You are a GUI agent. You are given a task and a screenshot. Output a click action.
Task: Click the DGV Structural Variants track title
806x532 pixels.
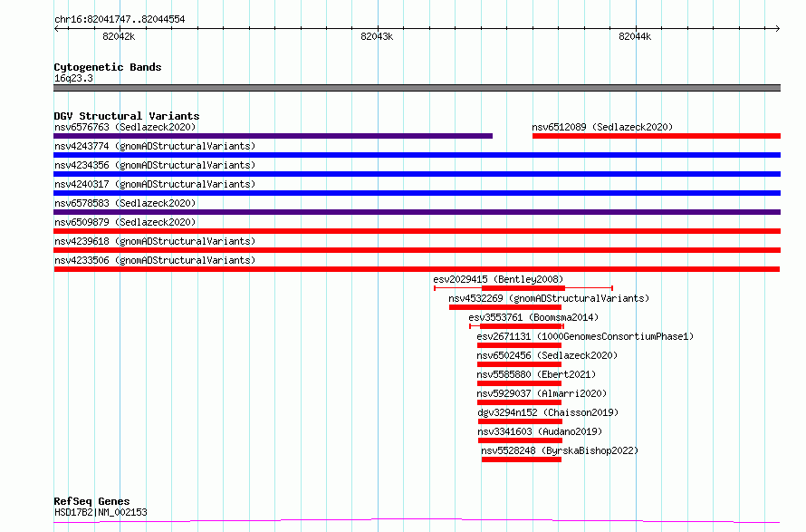click(127, 116)
